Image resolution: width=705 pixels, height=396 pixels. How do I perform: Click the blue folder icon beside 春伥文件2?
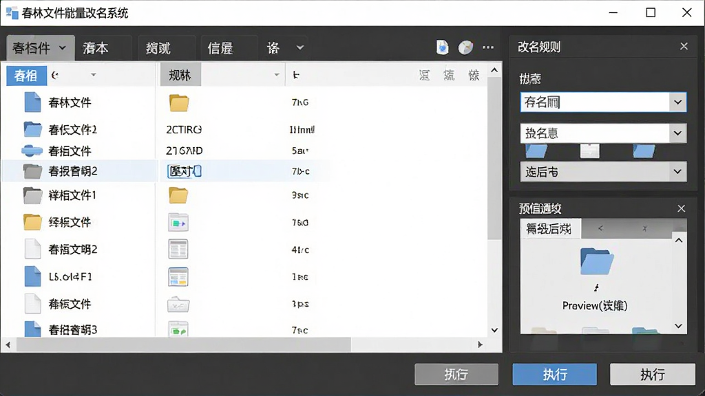[32, 129]
